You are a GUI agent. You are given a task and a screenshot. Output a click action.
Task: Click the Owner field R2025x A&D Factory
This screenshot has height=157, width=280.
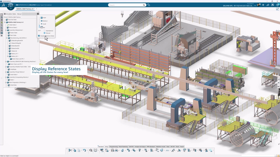pos(22,17)
